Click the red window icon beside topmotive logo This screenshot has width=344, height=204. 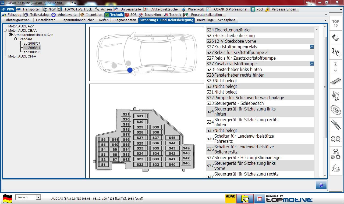[260, 199]
